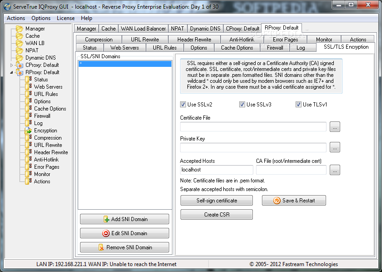This screenshot has width=382, height=272.
Task: Click the Encryption item icon with green arrow
Action: [x=29, y=131]
